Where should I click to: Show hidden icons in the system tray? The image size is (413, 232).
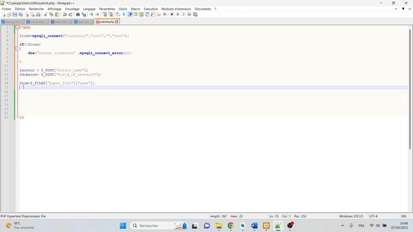point(343,226)
